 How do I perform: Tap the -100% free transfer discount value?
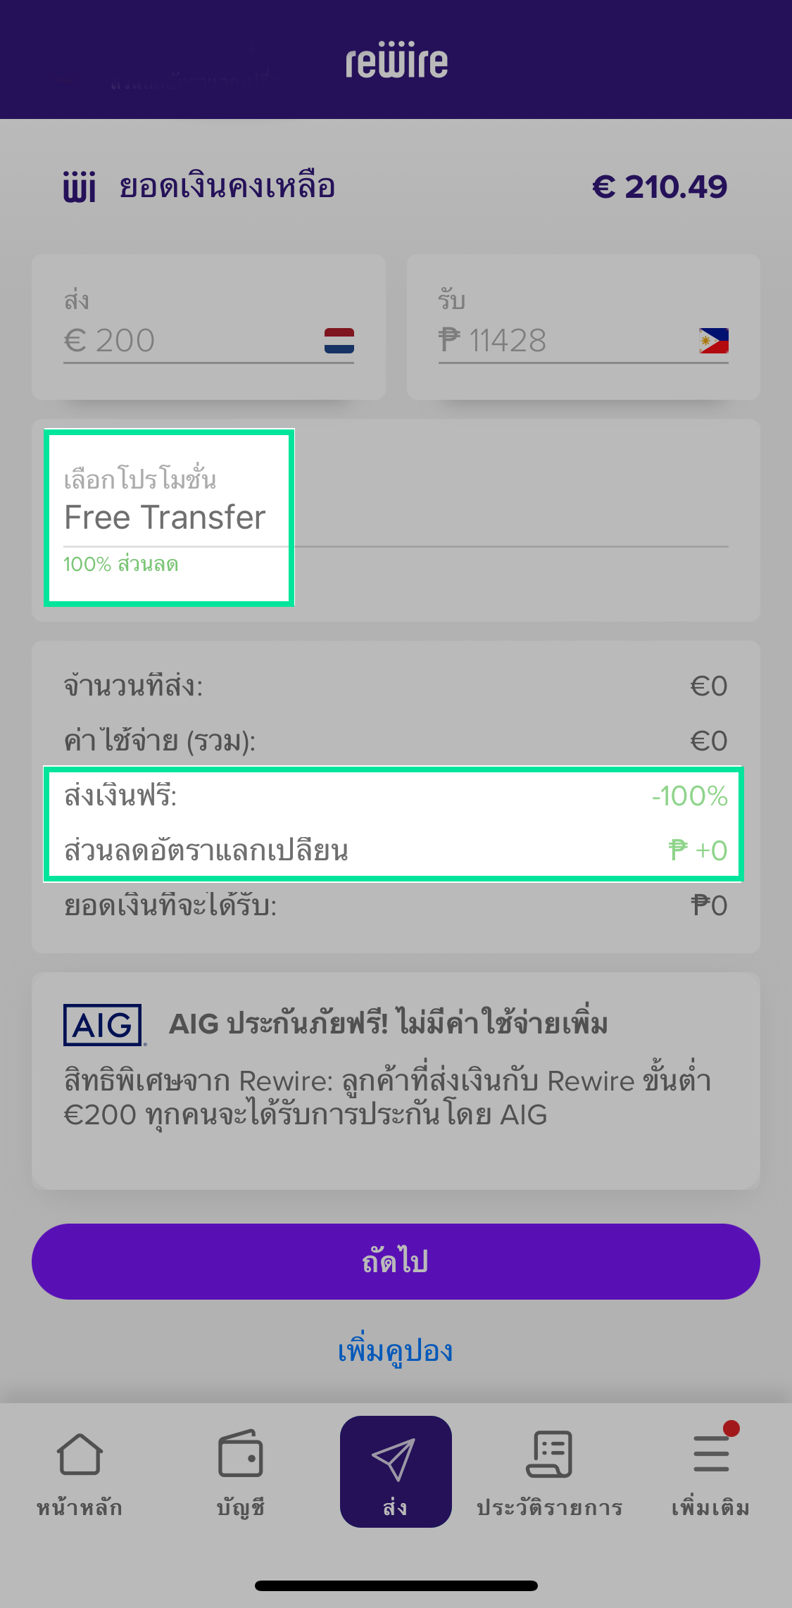click(x=689, y=796)
